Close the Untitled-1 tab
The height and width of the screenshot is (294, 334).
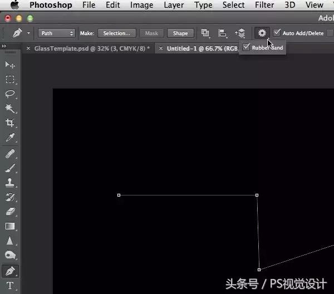(x=161, y=48)
